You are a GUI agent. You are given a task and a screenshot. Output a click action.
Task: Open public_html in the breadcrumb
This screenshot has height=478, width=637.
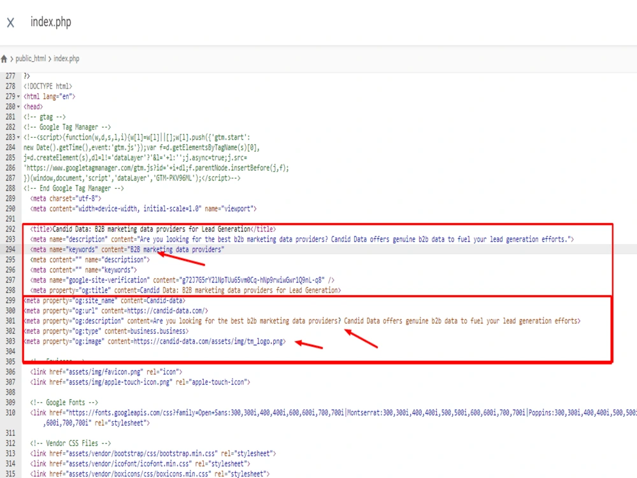pyautogui.click(x=31, y=59)
